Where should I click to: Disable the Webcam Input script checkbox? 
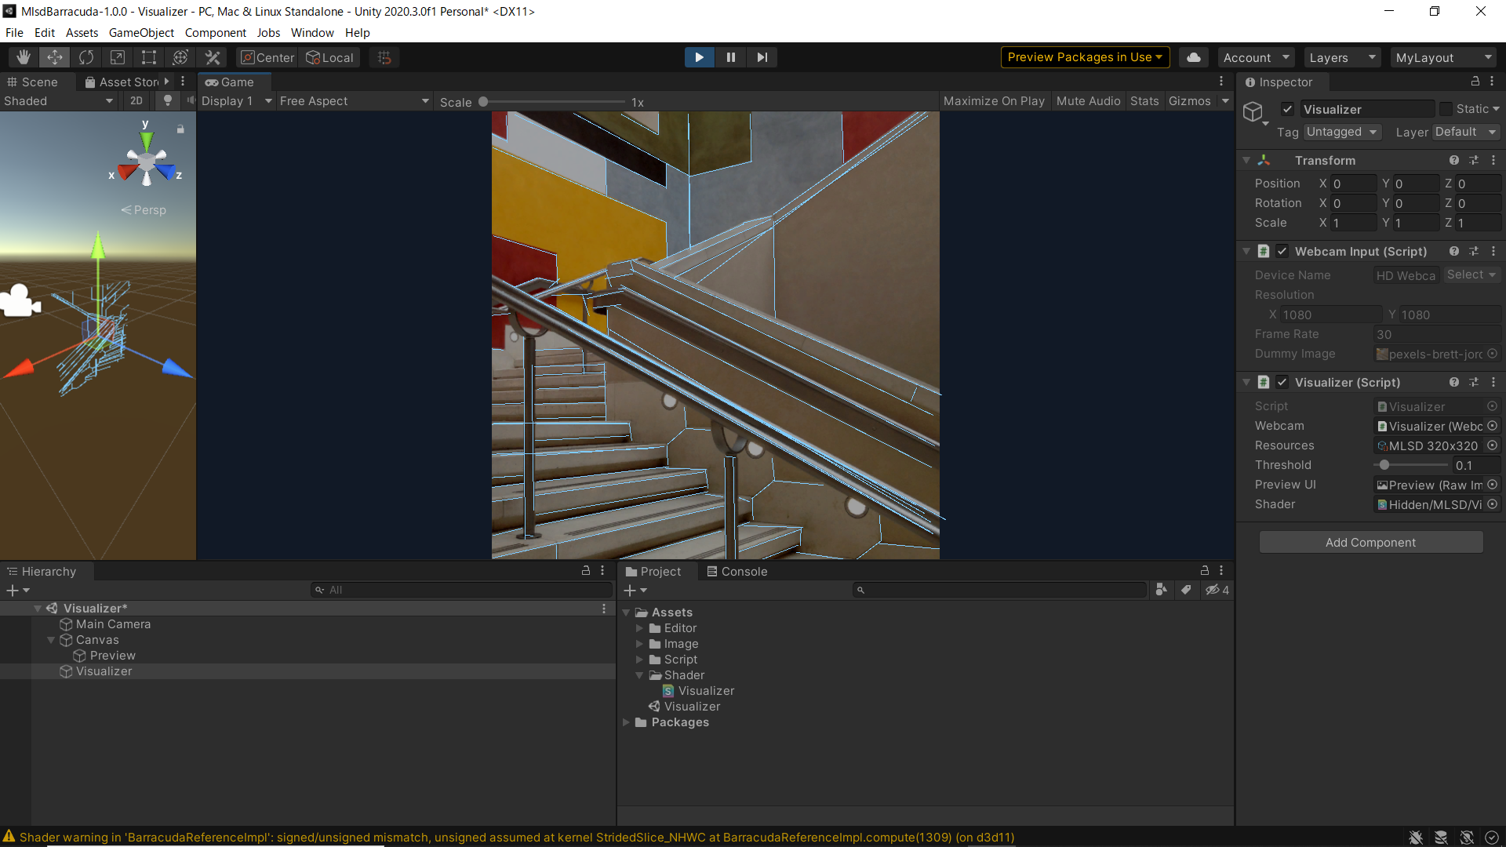coord(1282,251)
